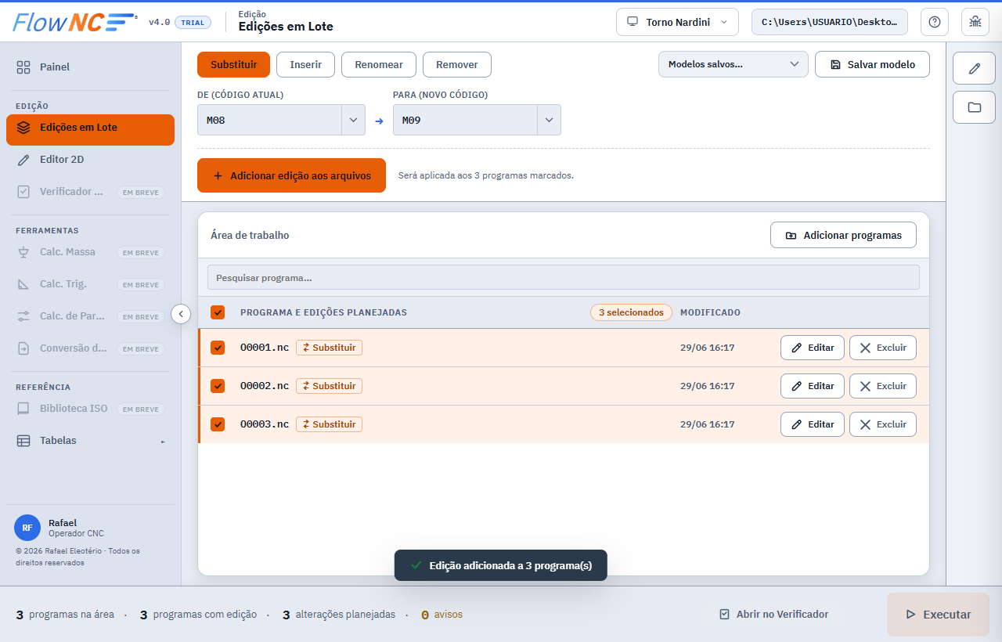Toggle Abrir no Verificador option
The image size is (1002, 642).
click(773, 615)
